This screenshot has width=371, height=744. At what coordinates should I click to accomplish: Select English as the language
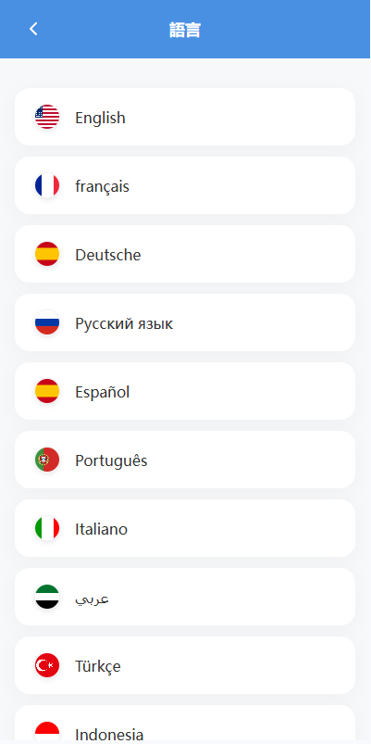[185, 117]
